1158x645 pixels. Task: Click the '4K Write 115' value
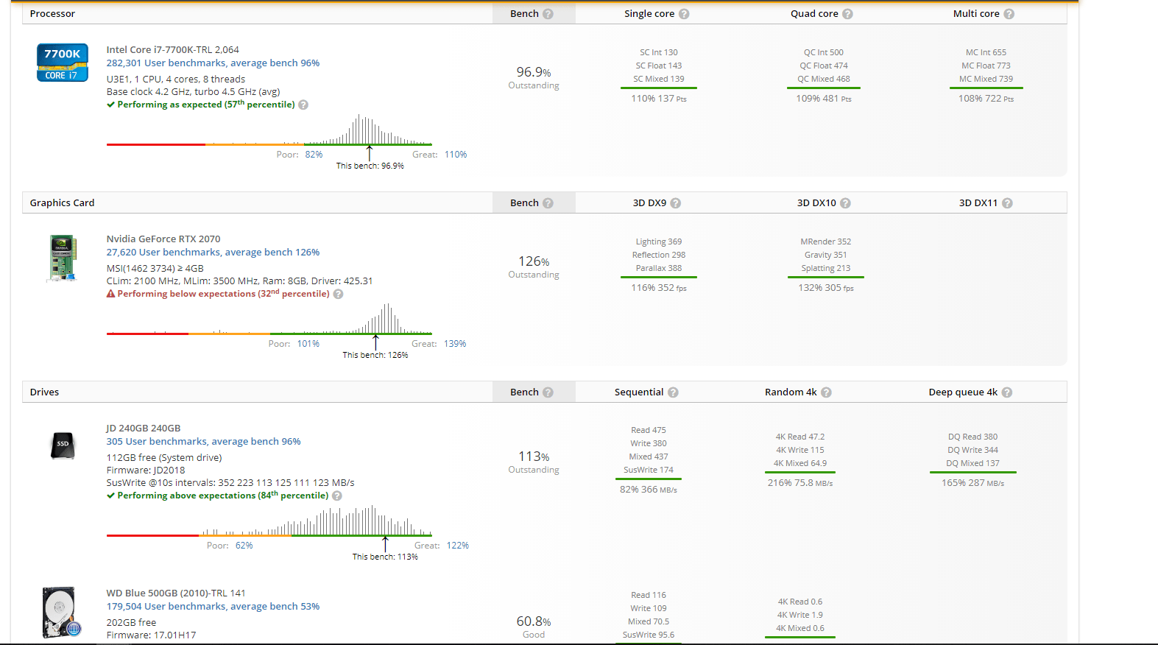point(800,451)
